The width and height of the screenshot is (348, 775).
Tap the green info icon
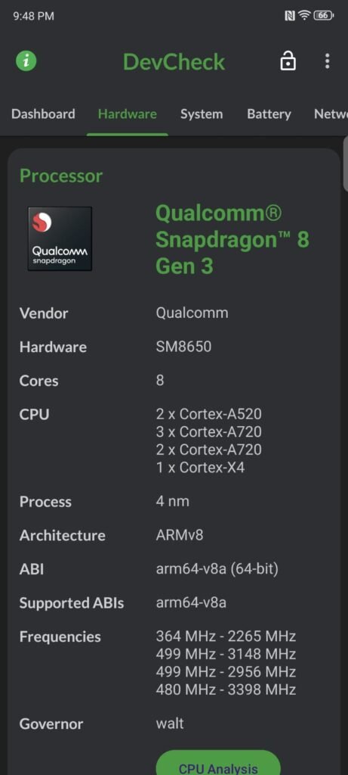tap(26, 61)
